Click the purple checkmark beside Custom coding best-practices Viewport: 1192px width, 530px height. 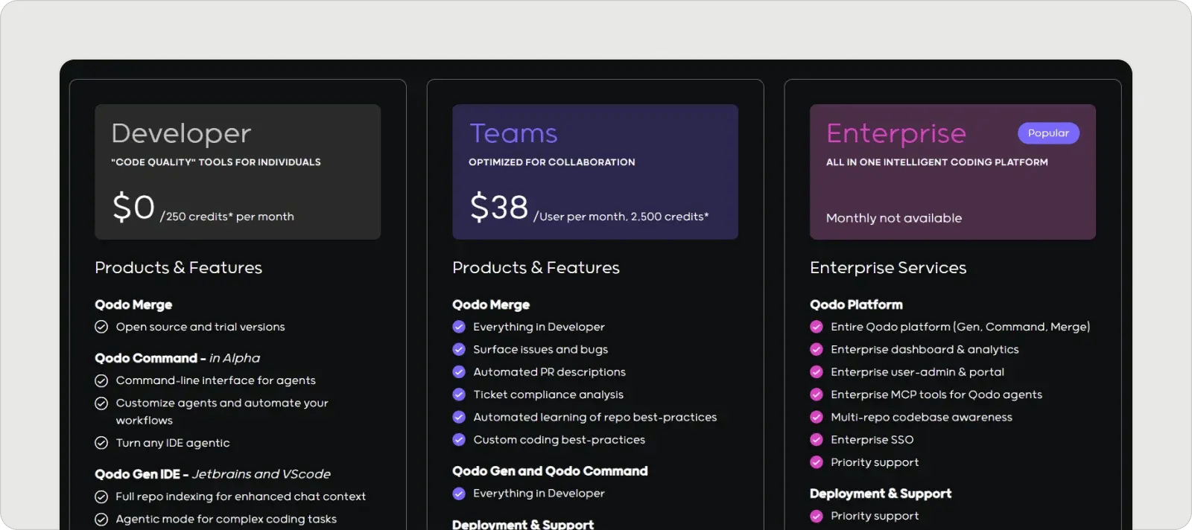[459, 440]
